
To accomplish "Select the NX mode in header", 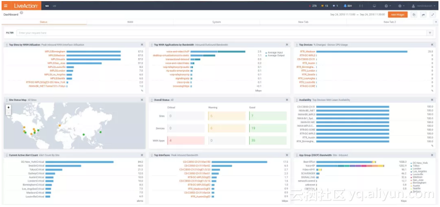I will [x=47, y=6].
